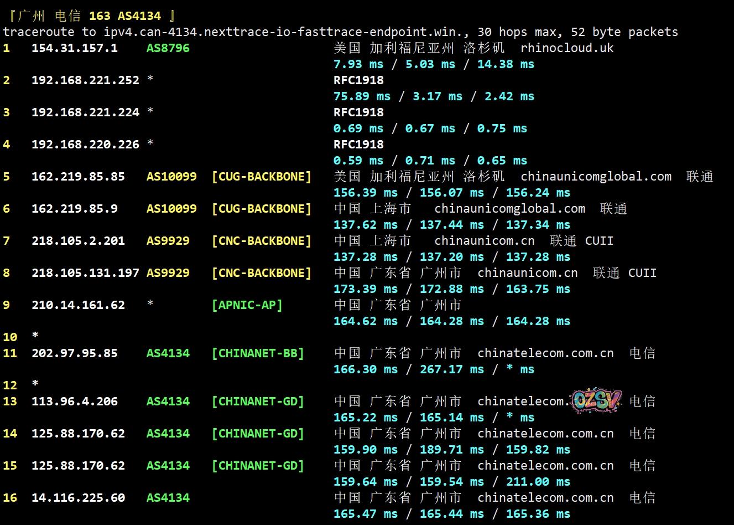
Task: Select the [APNIC-AP] tag on hop 9
Action: tap(247, 305)
